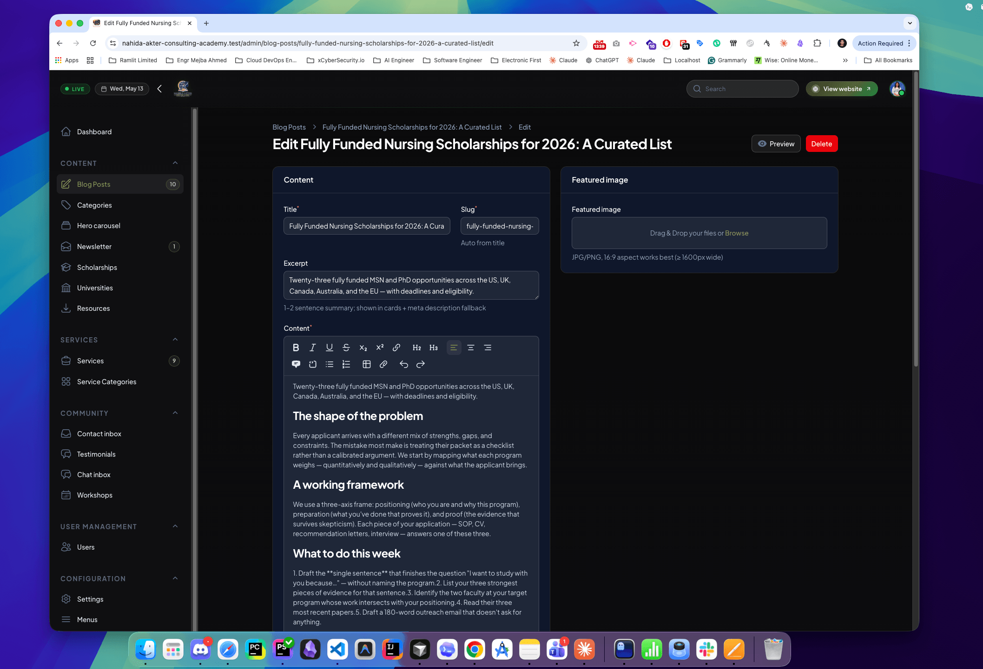Apply superscript formatting
983x669 pixels.
380,348
